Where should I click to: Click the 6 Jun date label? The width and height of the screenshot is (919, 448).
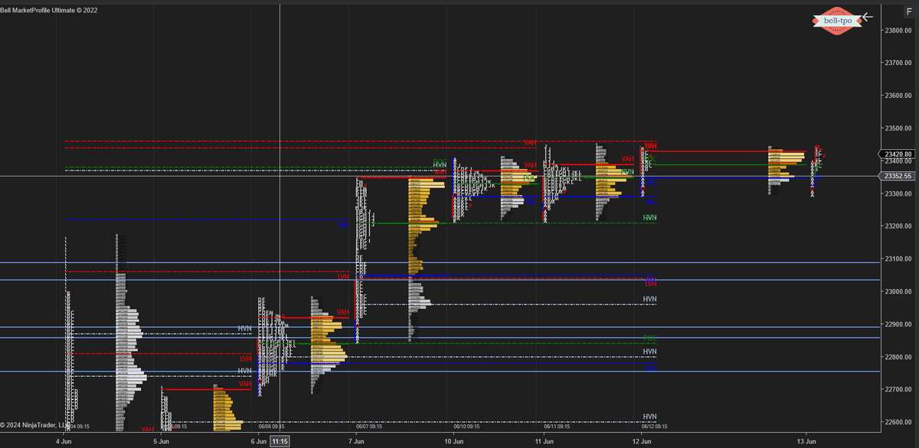[x=258, y=441]
